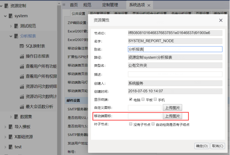Select the 公共设置 settings tab
This screenshot has width=230, height=155.
coord(78,14)
